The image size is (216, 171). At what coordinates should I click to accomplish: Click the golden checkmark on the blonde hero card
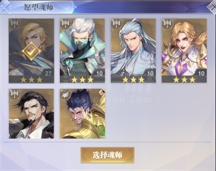[31, 51]
